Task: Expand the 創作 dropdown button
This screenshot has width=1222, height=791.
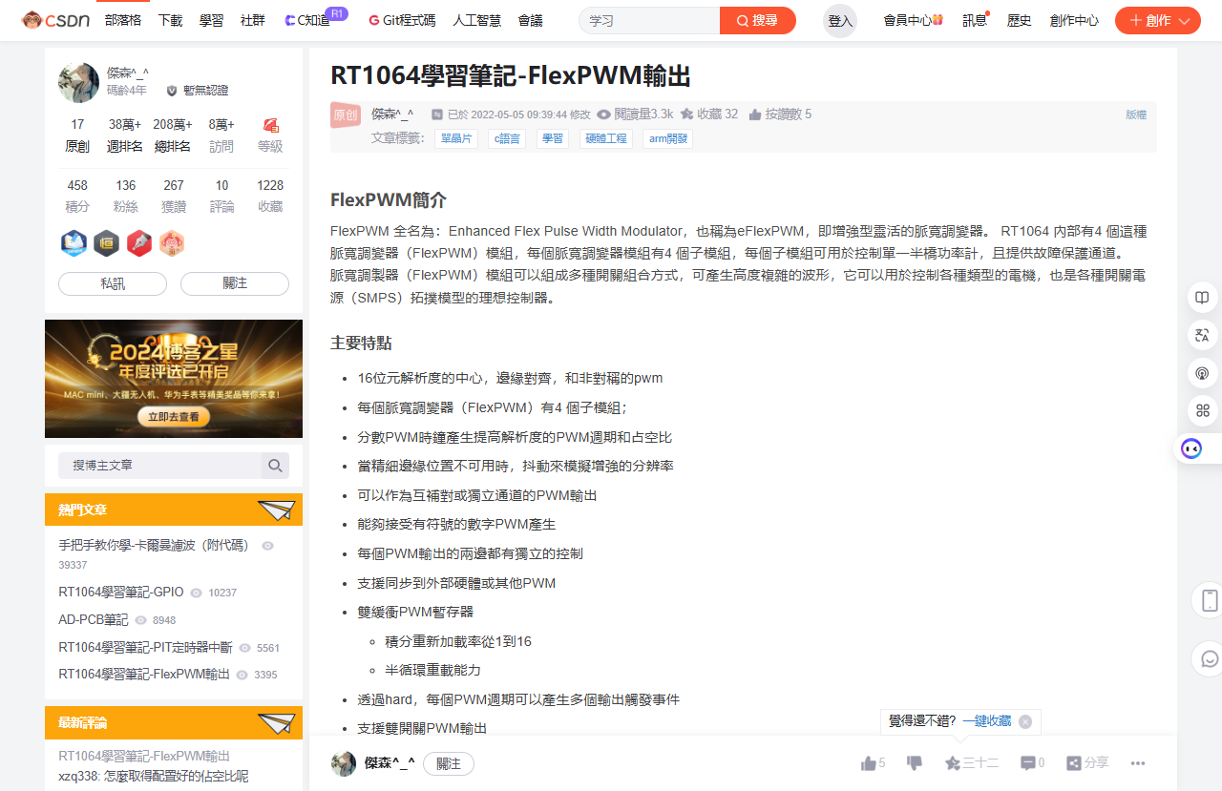Action: (1158, 20)
